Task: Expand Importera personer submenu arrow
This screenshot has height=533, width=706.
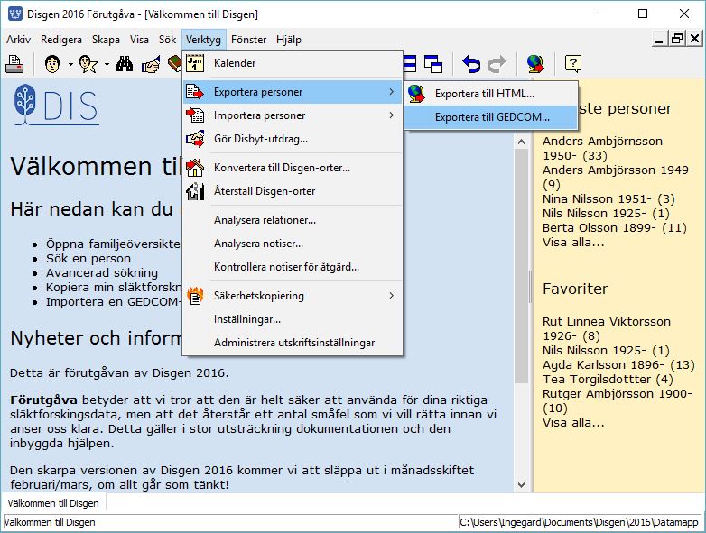Action: pyautogui.click(x=391, y=115)
